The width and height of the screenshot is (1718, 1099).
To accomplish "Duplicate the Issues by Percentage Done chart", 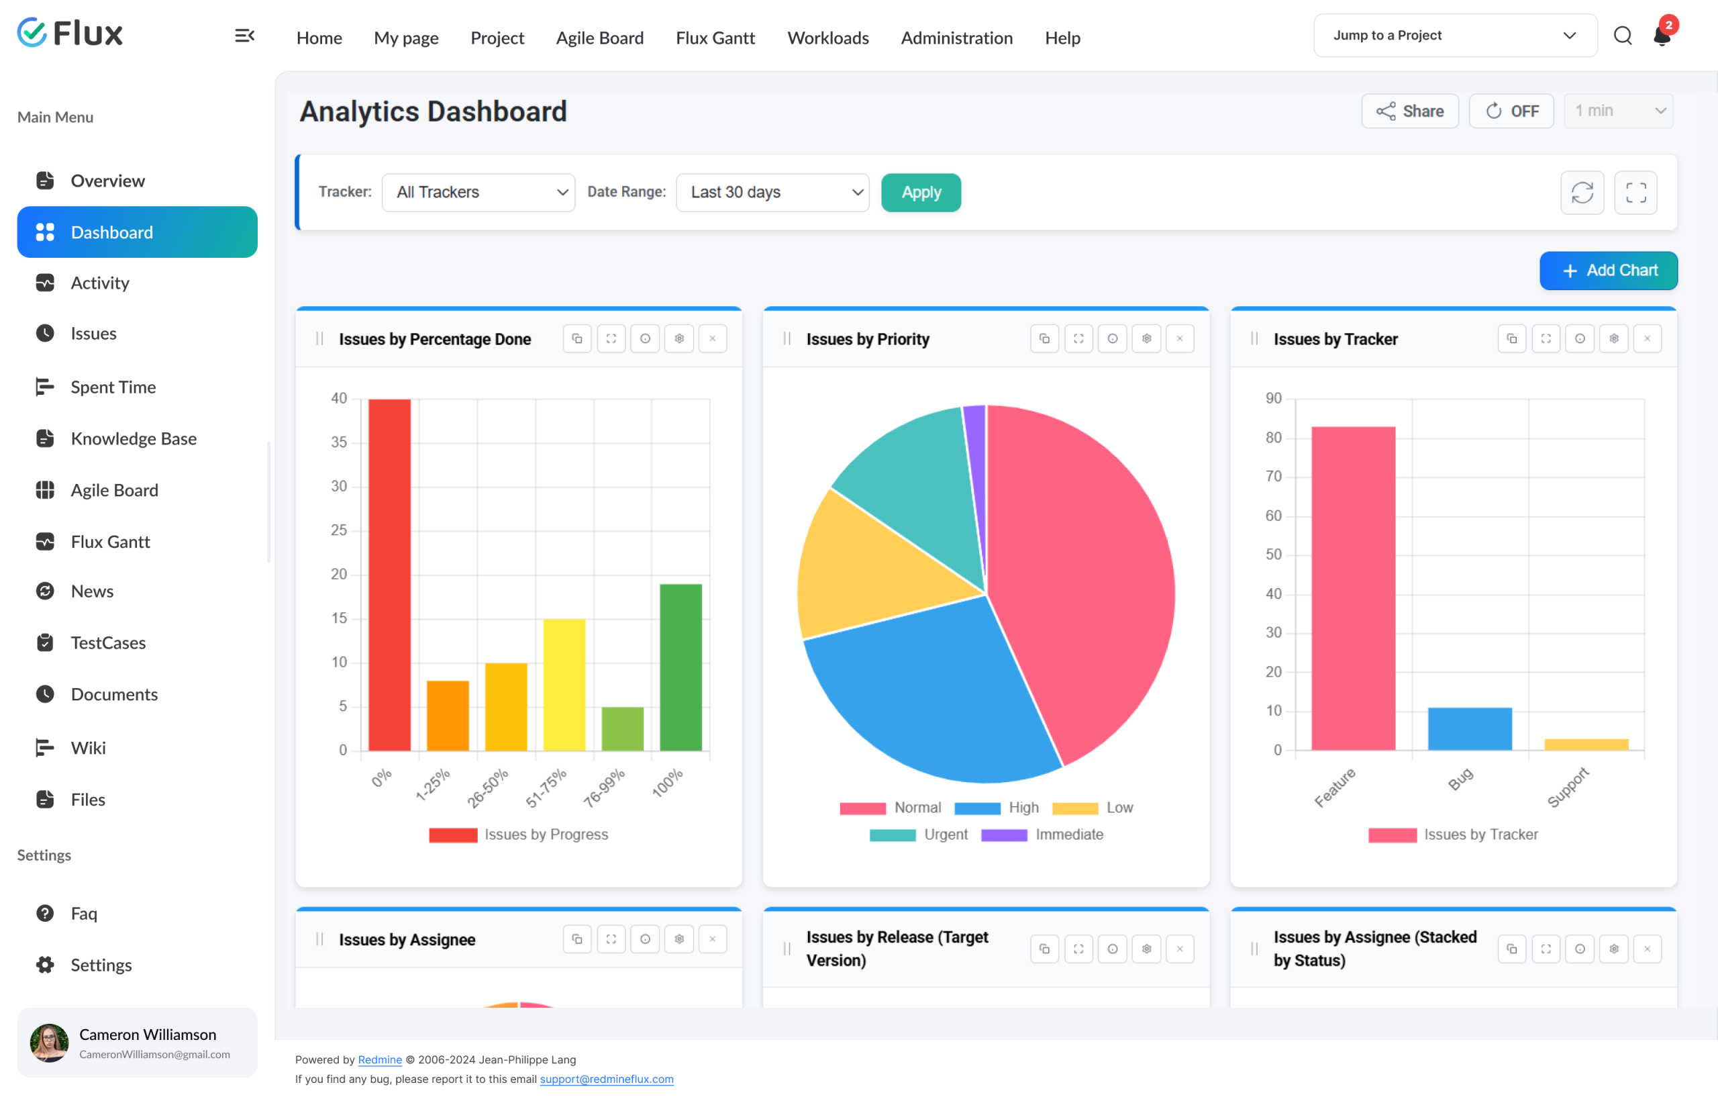I will tap(577, 339).
